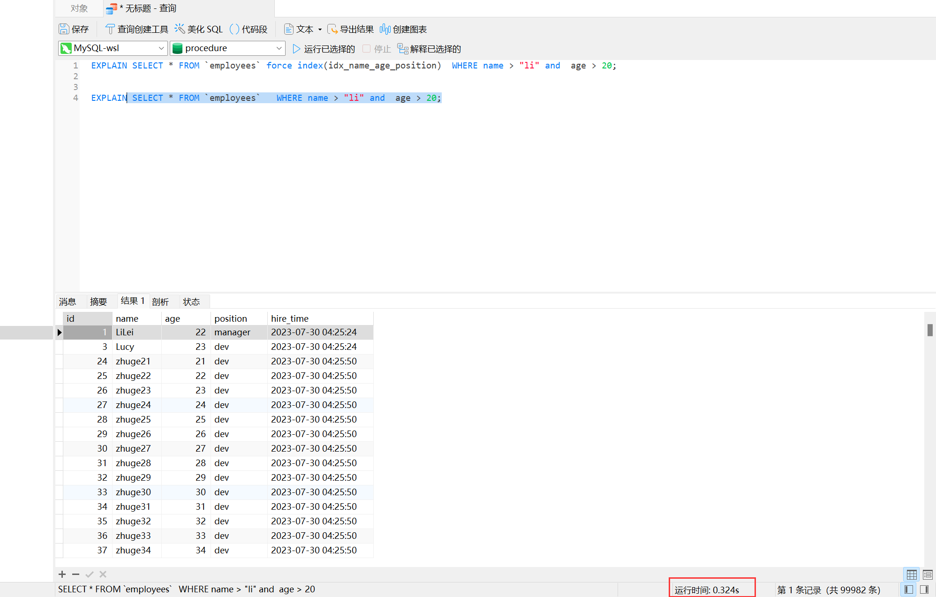Screen dimensions: 936x597
Task: Click Create Chart (创建图表) icon
Action: click(x=385, y=29)
